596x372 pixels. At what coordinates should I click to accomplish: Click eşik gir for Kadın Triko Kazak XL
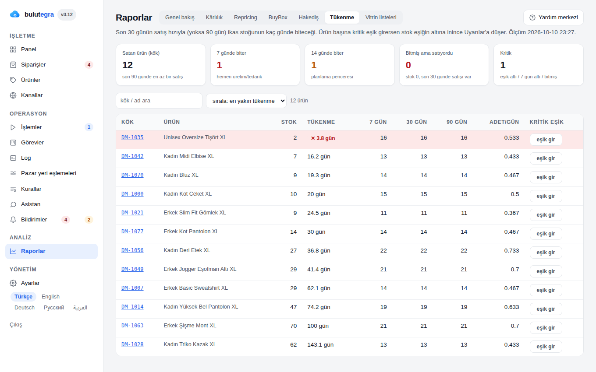(546, 347)
